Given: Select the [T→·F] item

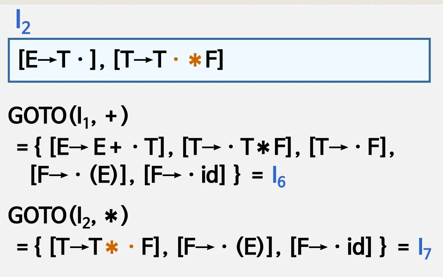Looking at the screenshot, I should click(348, 147).
